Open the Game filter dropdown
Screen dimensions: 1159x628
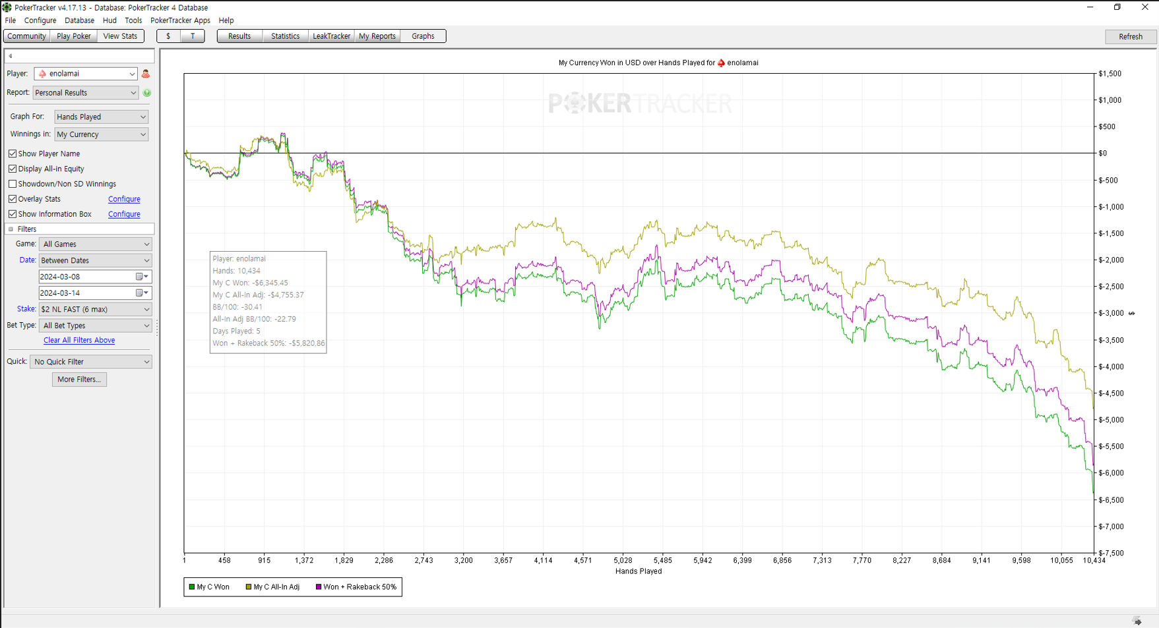pos(96,244)
